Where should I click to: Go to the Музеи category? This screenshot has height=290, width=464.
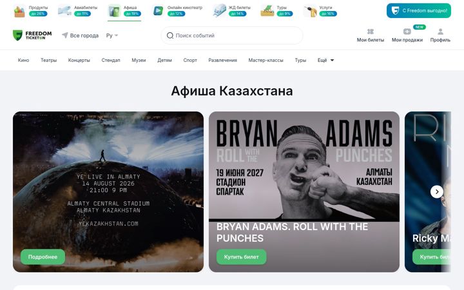pos(139,60)
